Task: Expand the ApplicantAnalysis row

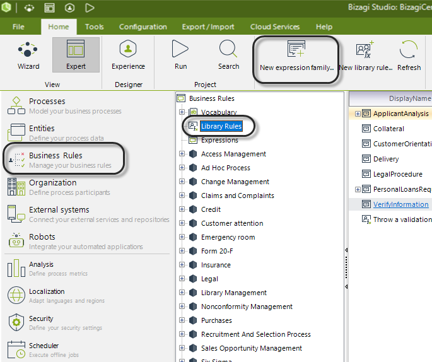Action: (x=358, y=114)
